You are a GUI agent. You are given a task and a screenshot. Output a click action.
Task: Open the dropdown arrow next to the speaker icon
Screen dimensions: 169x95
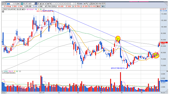[x=20, y=4]
